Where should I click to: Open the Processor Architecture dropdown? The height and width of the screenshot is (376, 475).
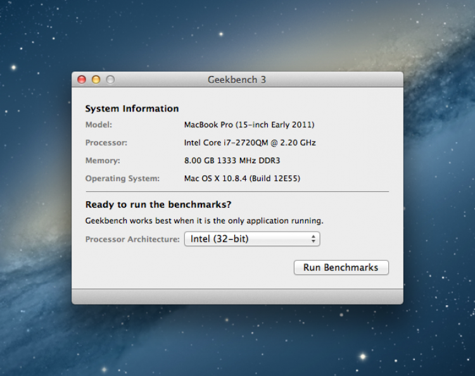[252, 239]
